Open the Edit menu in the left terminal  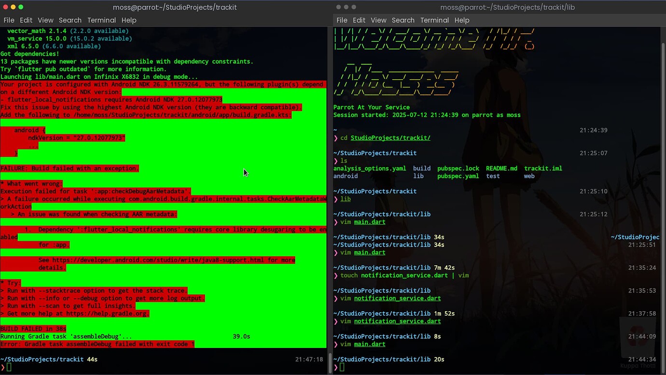coord(26,20)
